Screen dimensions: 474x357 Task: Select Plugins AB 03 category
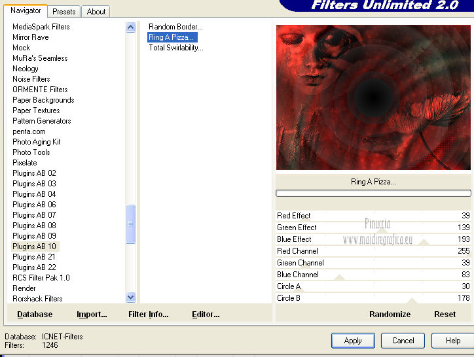point(34,184)
